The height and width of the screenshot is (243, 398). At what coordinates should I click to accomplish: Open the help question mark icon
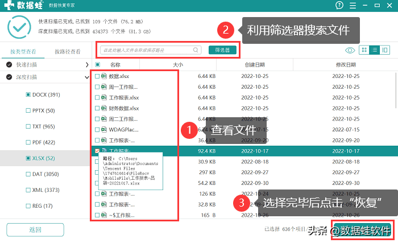click(339, 5)
